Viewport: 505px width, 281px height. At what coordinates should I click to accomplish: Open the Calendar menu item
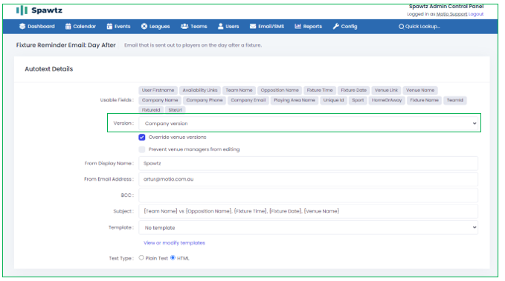coord(80,27)
